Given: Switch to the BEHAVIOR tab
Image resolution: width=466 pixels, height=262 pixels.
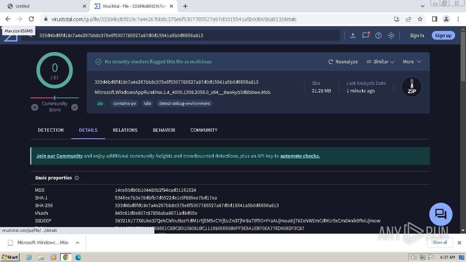Looking at the screenshot, I should [x=164, y=130].
